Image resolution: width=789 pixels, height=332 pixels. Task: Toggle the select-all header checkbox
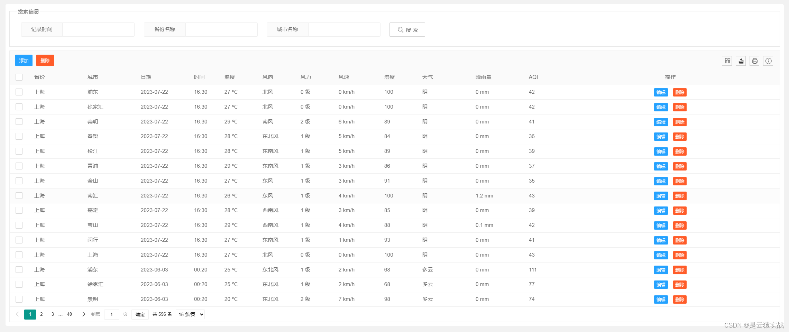tap(19, 77)
